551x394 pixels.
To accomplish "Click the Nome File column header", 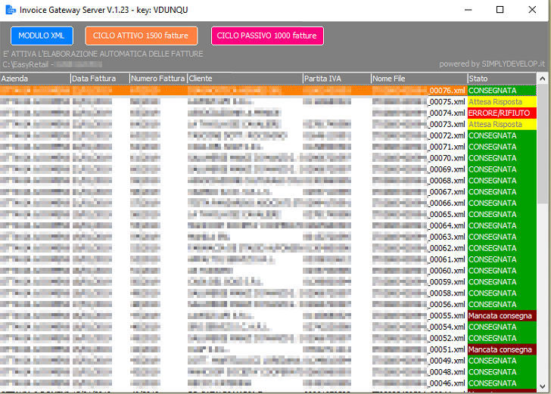I will pyautogui.click(x=418, y=79).
